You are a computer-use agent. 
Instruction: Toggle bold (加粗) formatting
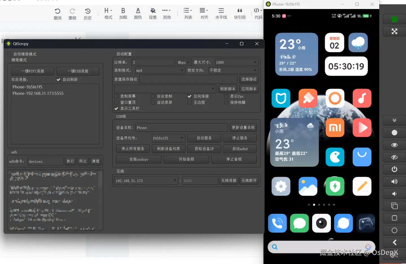[123, 14]
